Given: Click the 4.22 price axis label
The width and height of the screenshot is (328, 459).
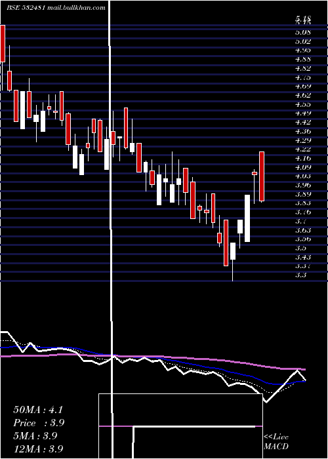Looking at the screenshot, I should coord(303,150).
